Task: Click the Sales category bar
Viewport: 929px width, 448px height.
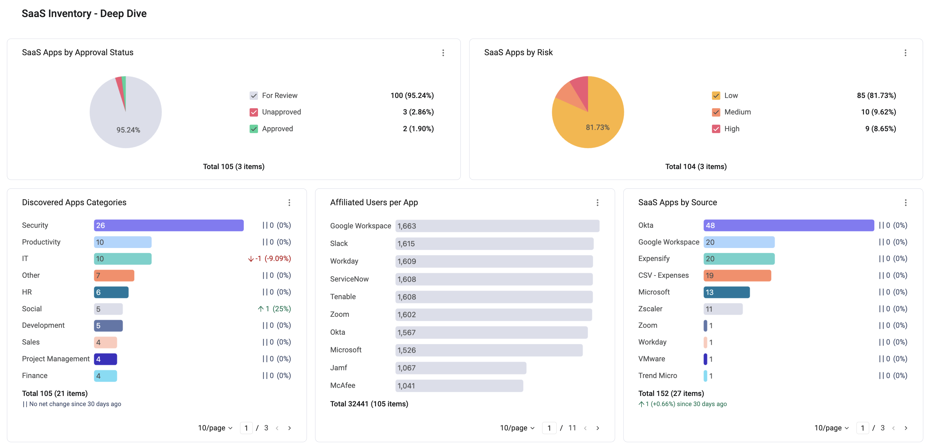Action: pos(105,343)
